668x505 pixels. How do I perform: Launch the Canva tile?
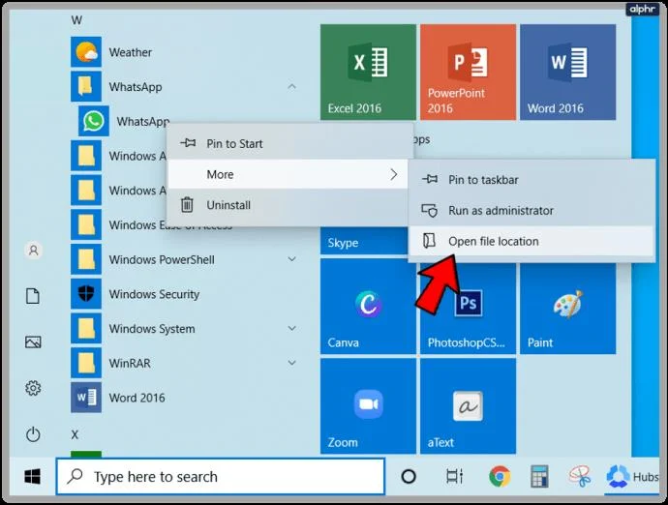[368, 306]
